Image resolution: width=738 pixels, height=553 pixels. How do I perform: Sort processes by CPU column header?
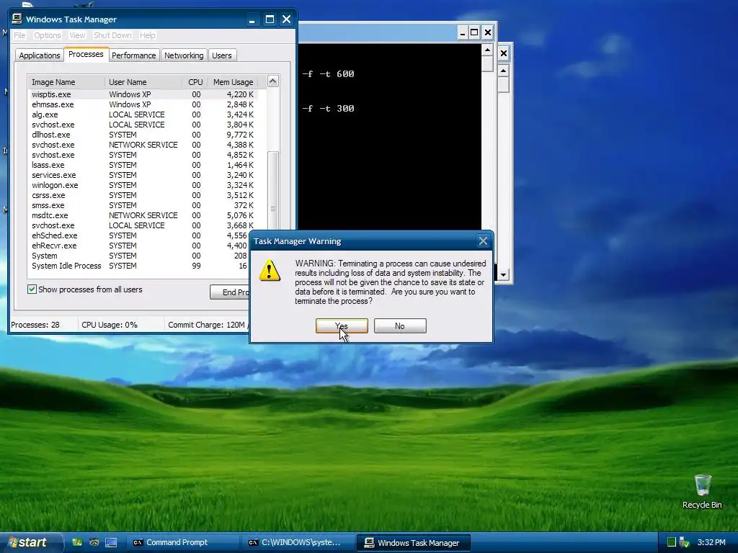point(195,82)
